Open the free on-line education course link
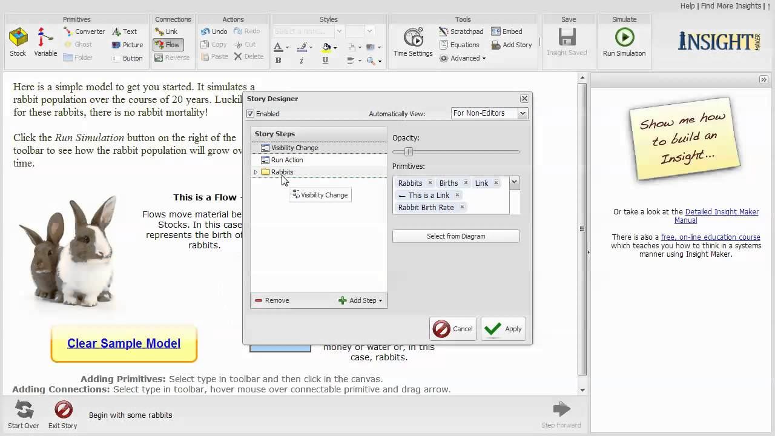Screen dimensions: 775x436 (x=710, y=237)
